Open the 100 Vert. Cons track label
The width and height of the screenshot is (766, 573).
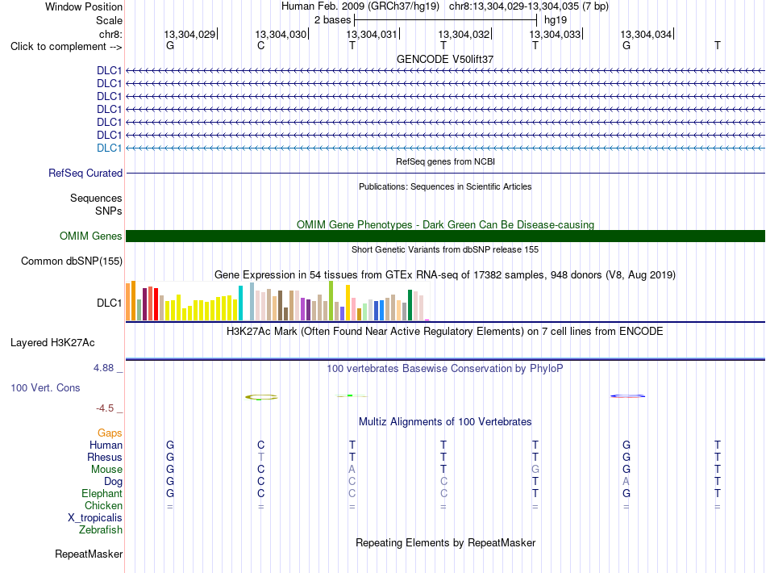coord(45,387)
